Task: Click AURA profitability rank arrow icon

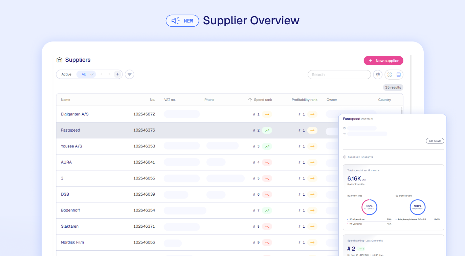Action: click(312, 162)
